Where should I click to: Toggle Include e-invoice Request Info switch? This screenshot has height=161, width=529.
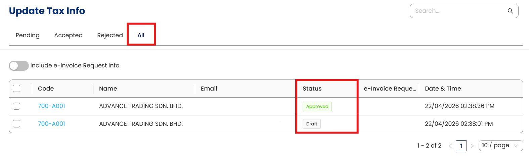(x=19, y=66)
